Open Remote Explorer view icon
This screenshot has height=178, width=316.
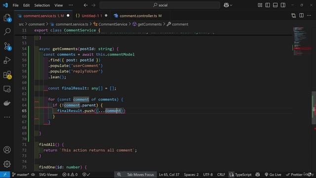pyautogui.click(x=7, y=89)
